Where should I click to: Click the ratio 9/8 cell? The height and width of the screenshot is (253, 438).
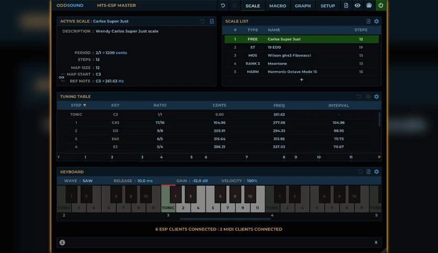[x=160, y=131]
